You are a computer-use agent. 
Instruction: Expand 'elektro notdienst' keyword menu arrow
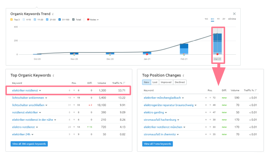click(37, 127)
